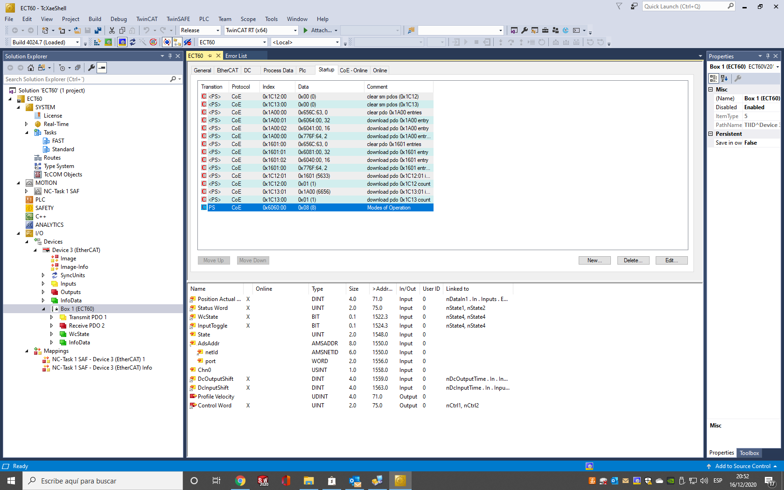Open the TwinSAFE menu
This screenshot has height=490, width=784.
178,19
